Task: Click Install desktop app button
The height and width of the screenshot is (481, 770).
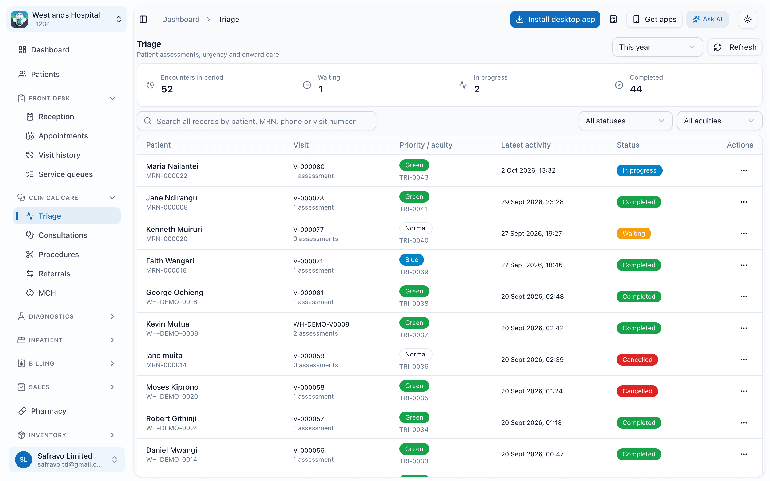Action: click(x=555, y=20)
